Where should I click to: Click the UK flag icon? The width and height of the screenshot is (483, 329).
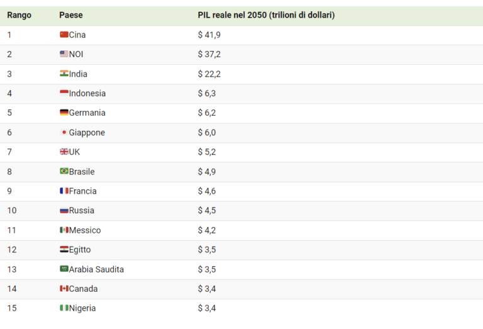tap(64, 152)
